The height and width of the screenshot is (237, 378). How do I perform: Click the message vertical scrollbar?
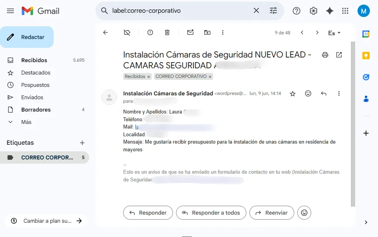point(353,124)
